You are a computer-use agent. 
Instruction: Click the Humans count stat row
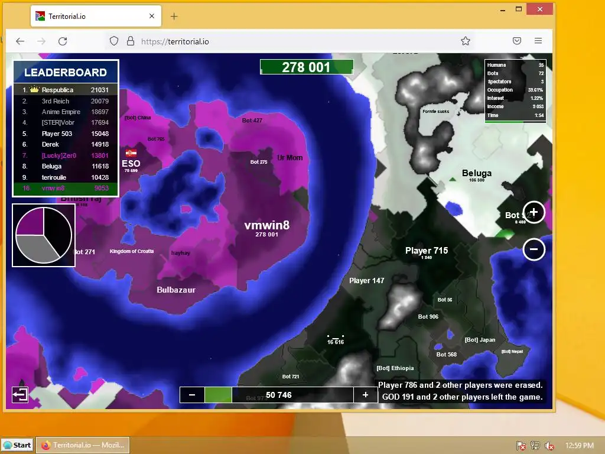515,65
